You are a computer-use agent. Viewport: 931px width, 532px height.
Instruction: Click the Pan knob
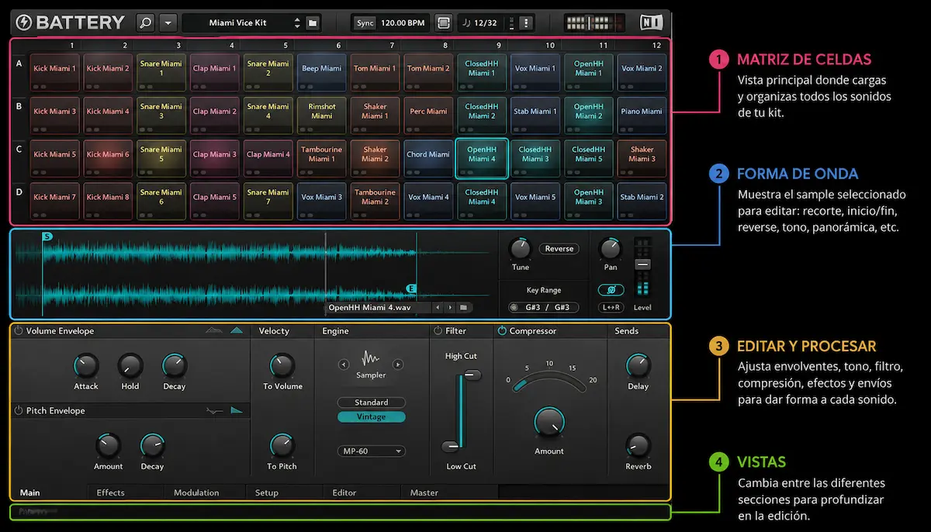[x=611, y=249]
